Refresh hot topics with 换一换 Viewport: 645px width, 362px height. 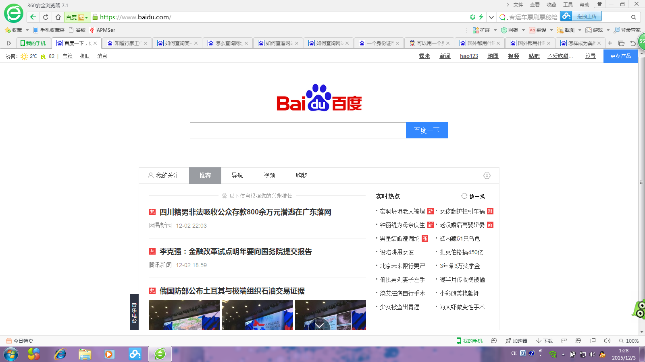pos(473,196)
